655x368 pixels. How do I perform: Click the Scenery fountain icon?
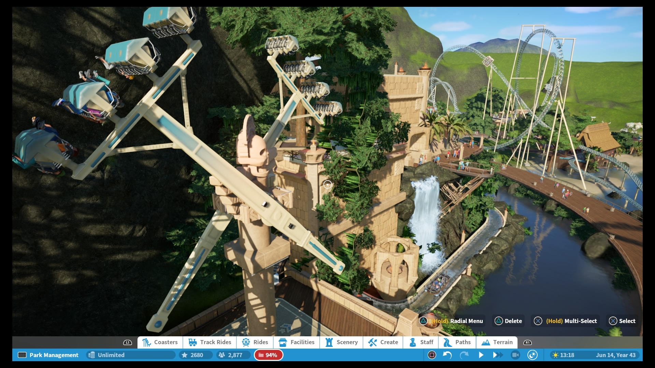tap(329, 342)
